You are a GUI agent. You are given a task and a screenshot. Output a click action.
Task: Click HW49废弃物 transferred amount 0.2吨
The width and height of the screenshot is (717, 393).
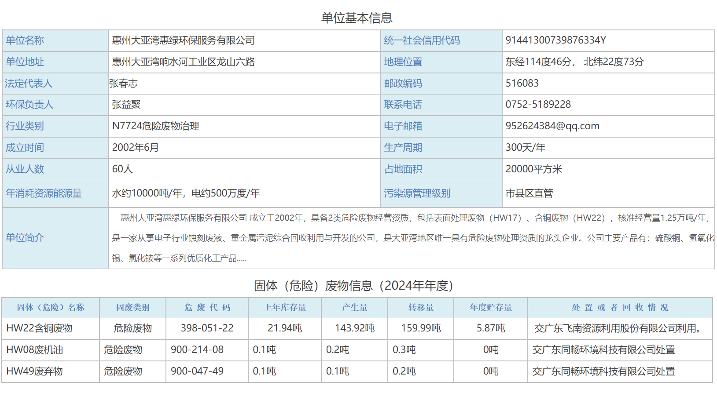(404, 371)
